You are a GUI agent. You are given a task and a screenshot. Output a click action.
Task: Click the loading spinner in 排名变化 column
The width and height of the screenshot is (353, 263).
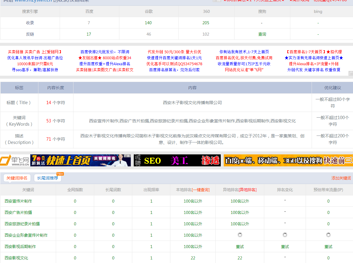coord(285,235)
